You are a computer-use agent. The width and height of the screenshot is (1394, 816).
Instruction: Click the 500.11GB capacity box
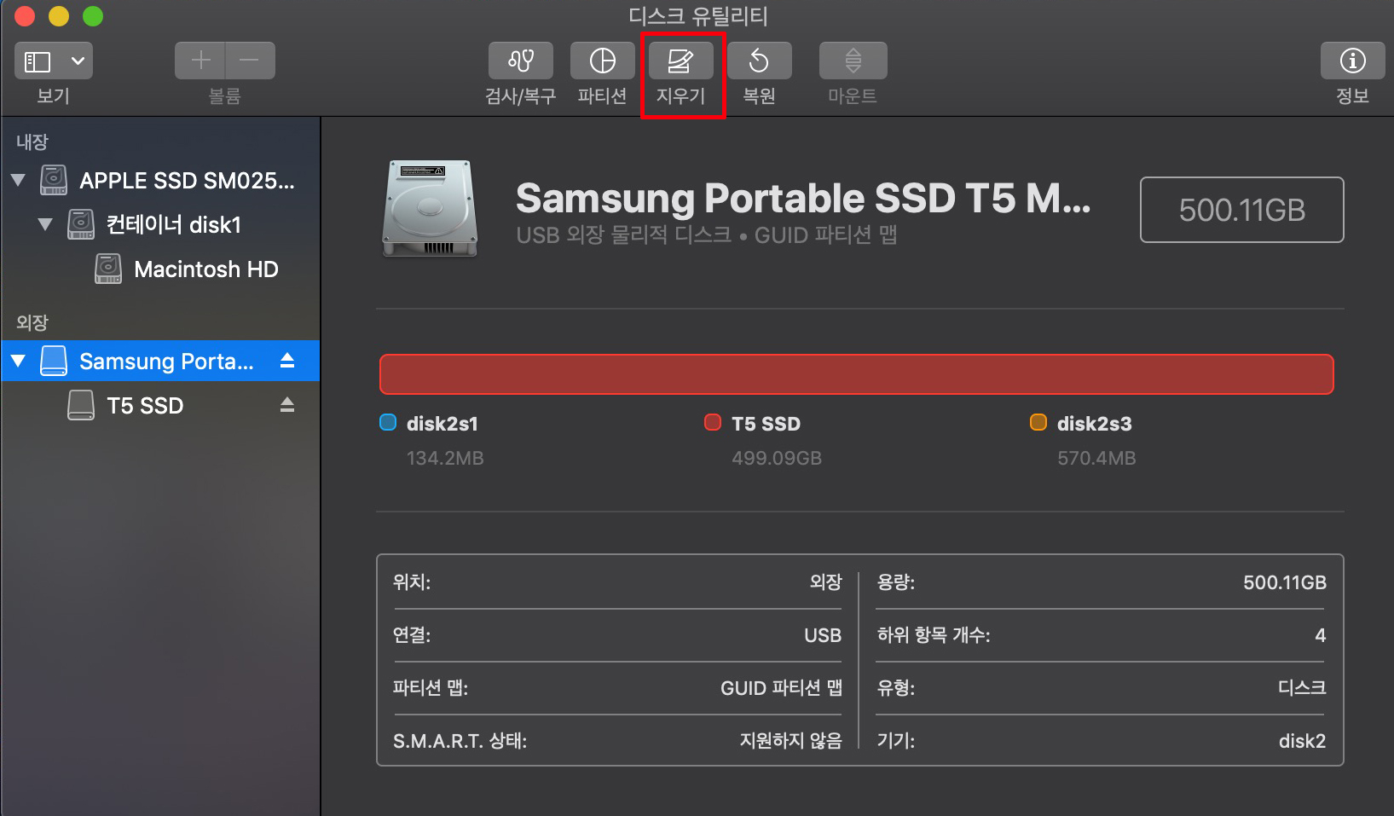(x=1242, y=210)
